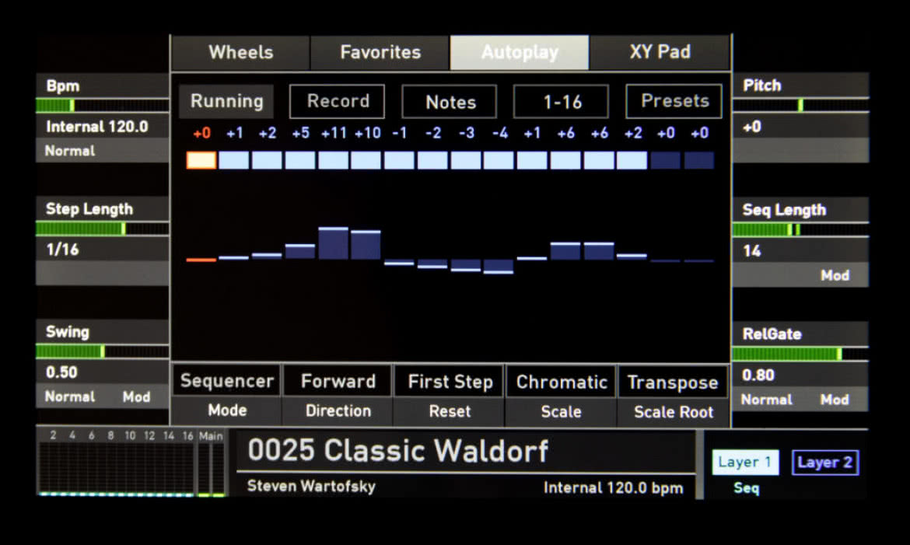Toggle the Running sequencer state button
Image resolution: width=910 pixels, height=545 pixels.
click(226, 102)
